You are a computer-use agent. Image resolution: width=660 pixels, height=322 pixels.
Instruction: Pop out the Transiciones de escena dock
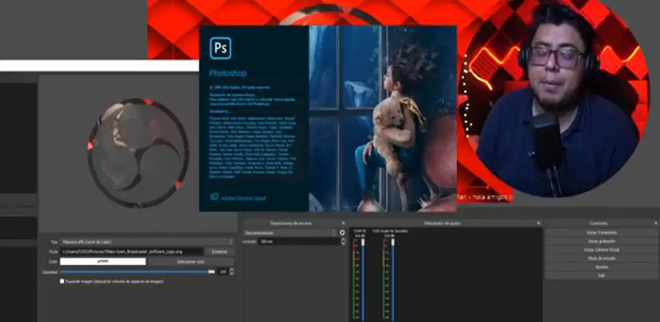pyautogui.click(x=343, y=223)
